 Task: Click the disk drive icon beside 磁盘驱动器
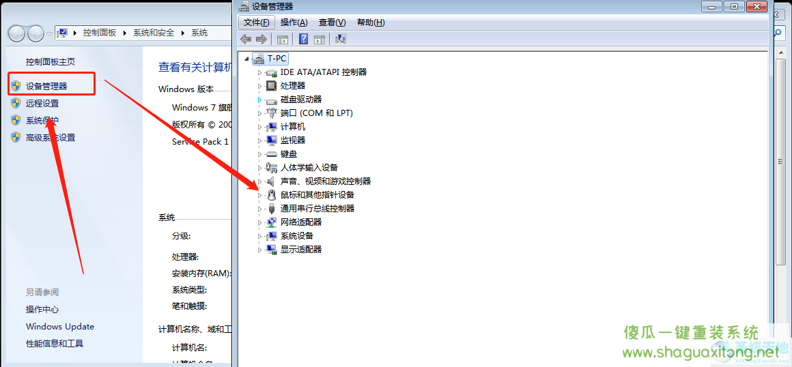point(272,100)
